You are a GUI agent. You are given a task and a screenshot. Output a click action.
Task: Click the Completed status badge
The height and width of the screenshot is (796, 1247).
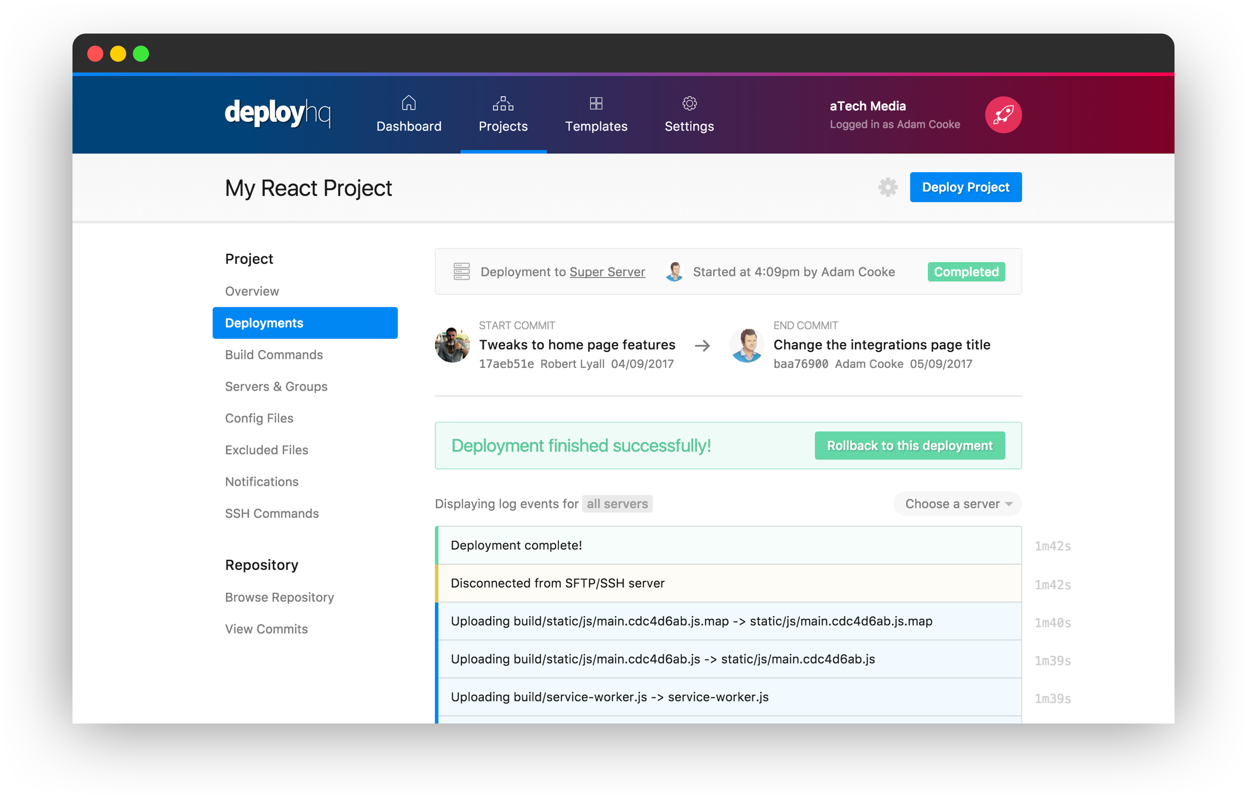pyautogui.click(x=965, y=272)
